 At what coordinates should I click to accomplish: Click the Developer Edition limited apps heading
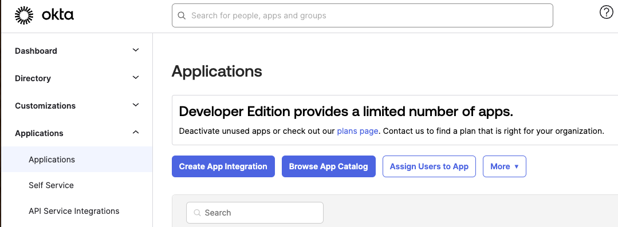pos(346,111)
